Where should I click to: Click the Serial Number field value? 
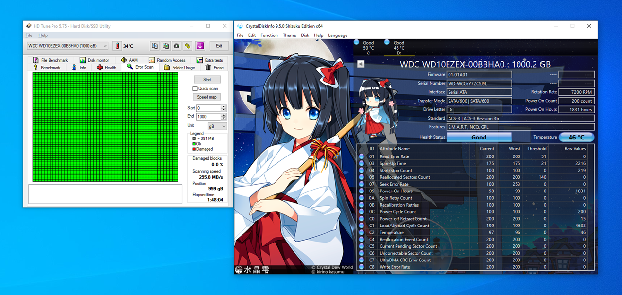(479, 84)
